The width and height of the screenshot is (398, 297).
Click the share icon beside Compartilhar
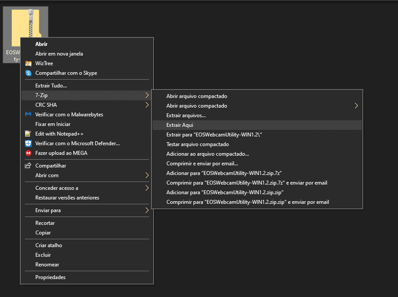[28, 166]
